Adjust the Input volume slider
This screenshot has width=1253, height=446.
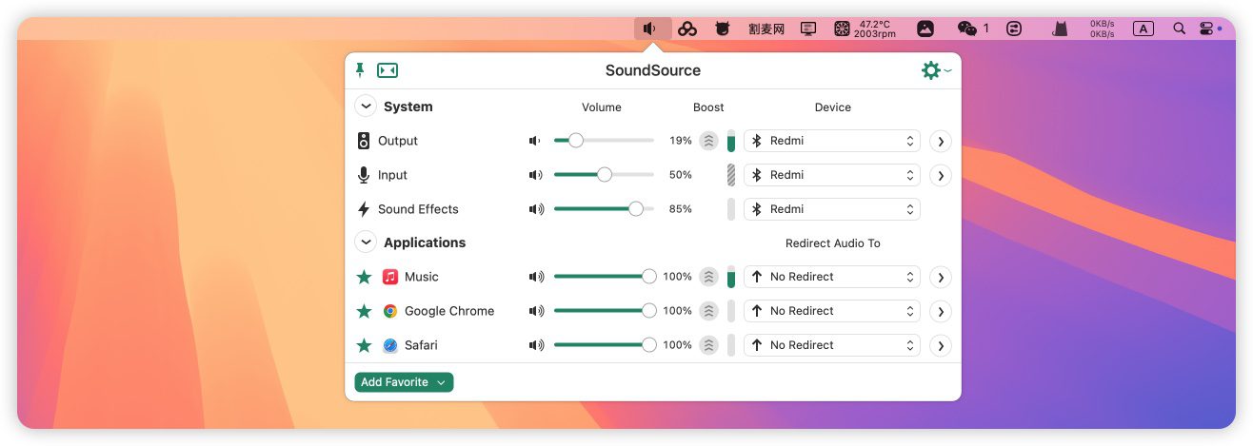coord(604,175)
